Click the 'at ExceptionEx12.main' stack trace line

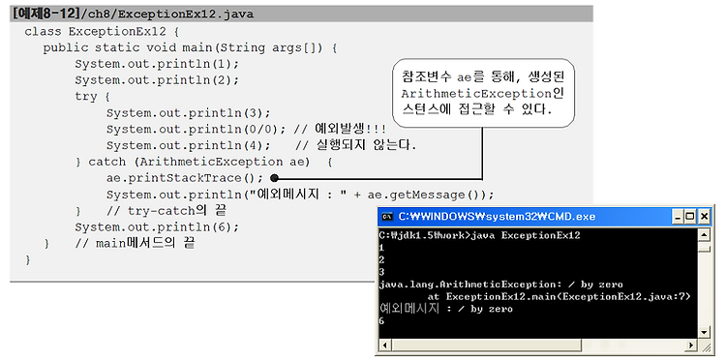tap(560, 297)
